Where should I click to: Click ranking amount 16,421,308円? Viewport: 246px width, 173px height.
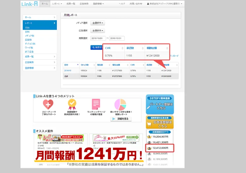(x=160, y=142)
